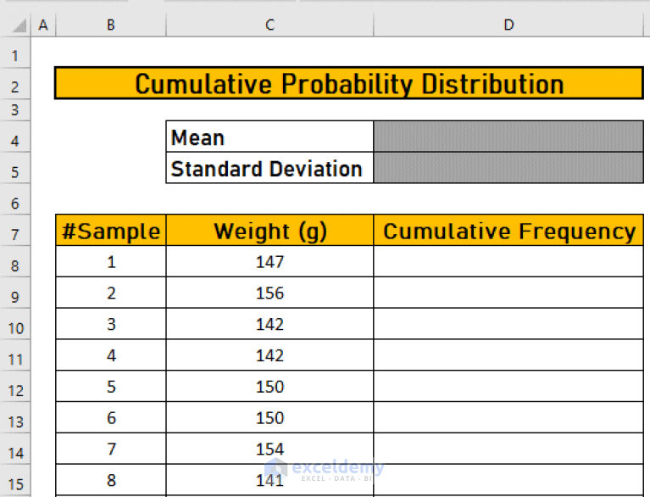Screen dimensions: 650x497
Task: Select row 11 header
Action: [x=15, y=355]
